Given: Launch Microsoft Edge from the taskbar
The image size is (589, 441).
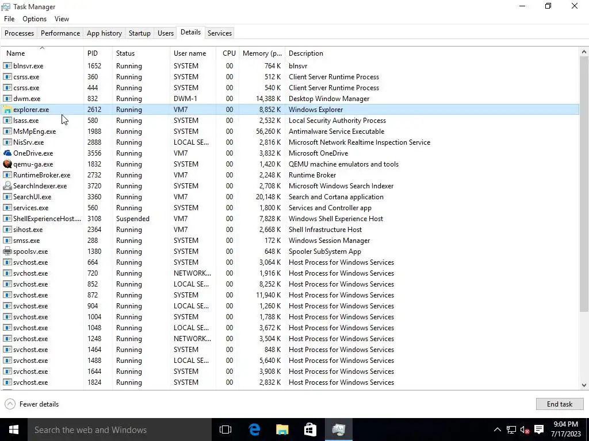Looking at the screenshot, I should click(x=254, y=430).
